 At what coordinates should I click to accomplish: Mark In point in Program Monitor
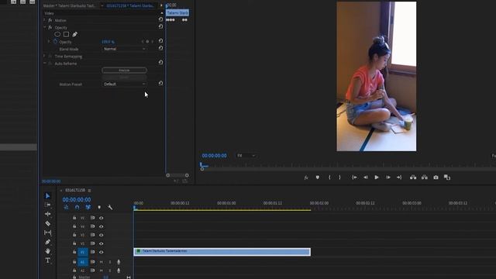(x=329, y=177)
